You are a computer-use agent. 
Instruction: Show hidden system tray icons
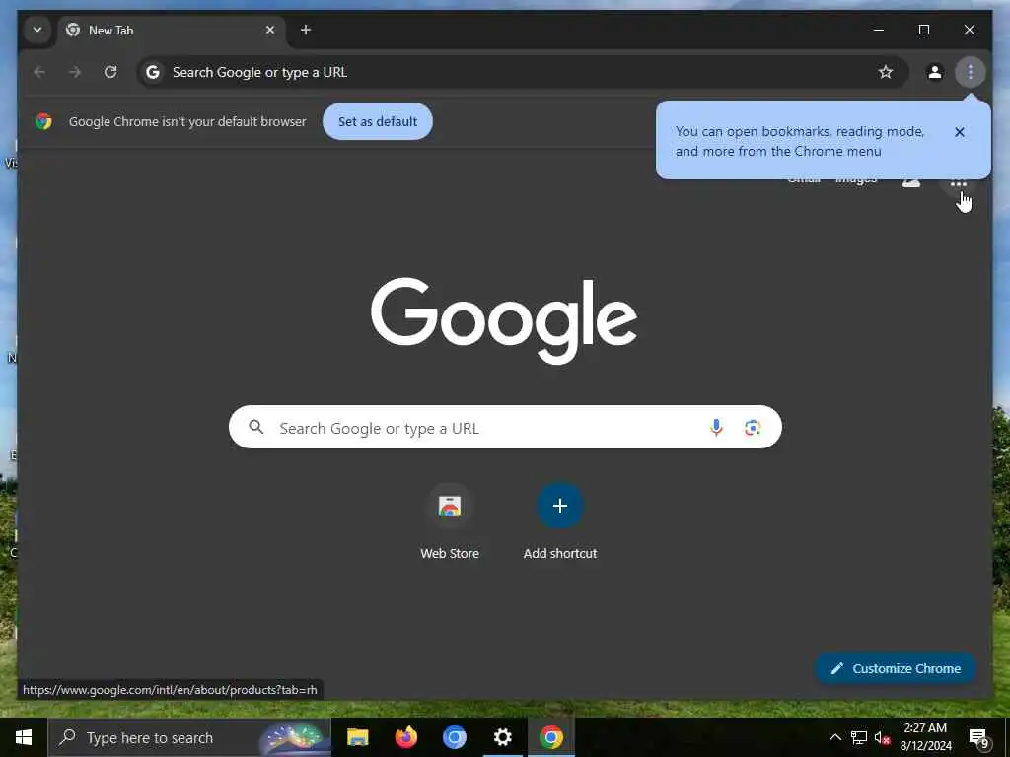click(x=834, y=737)
